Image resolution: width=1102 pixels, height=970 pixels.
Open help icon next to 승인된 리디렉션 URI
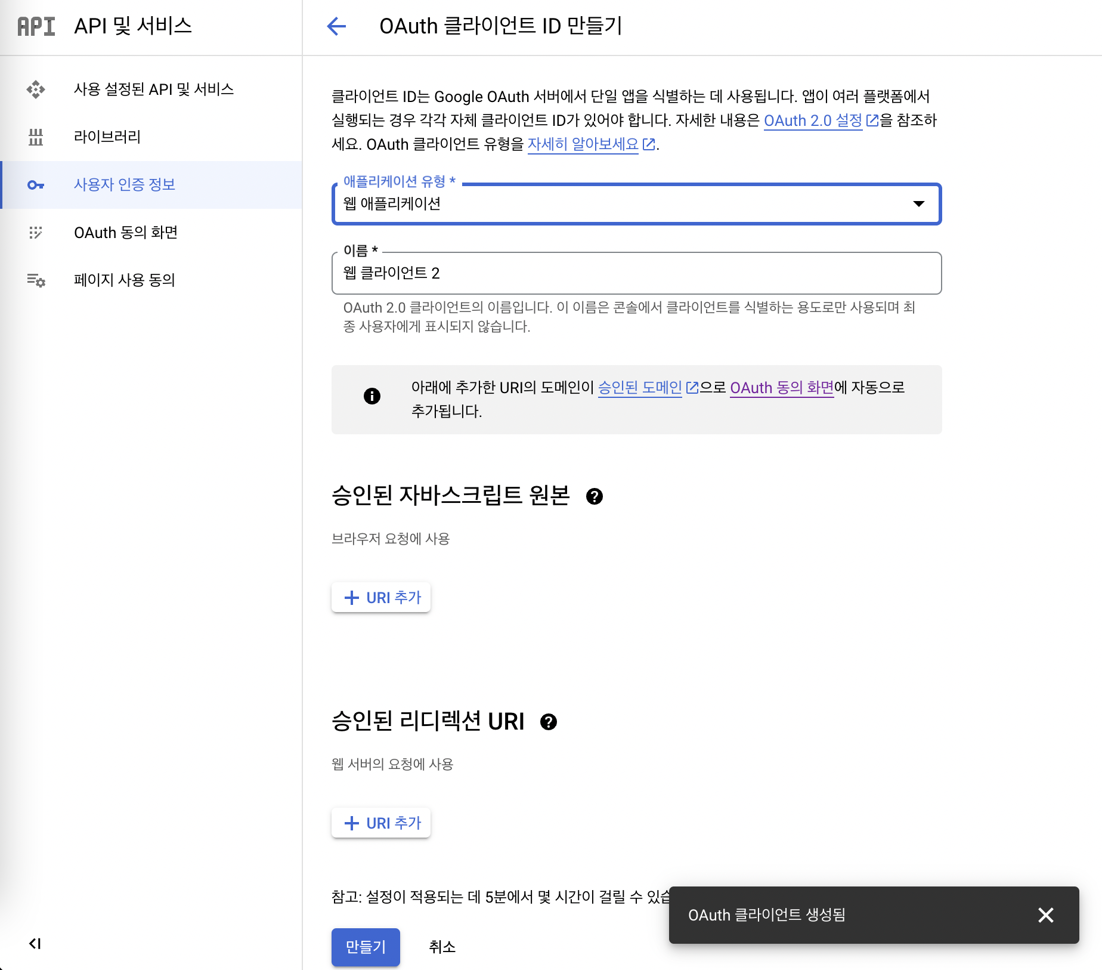point(549,722)
